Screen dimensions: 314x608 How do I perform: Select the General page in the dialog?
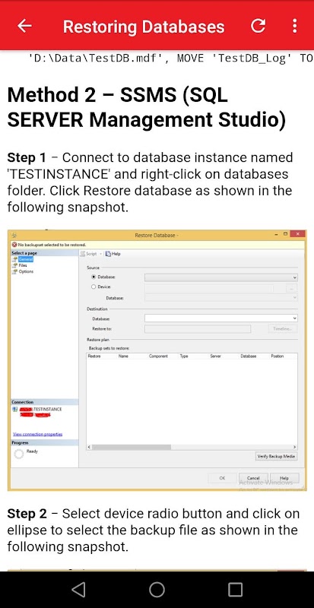tap(25, 259)
